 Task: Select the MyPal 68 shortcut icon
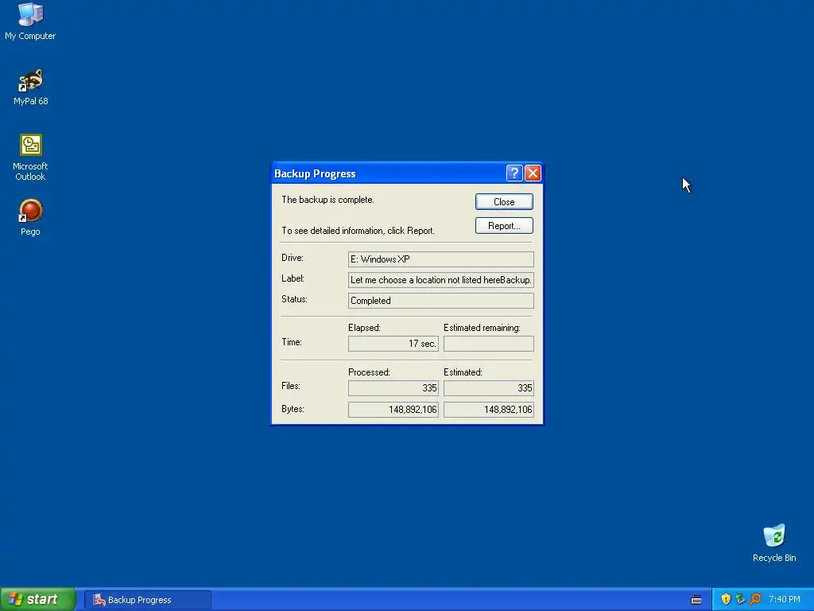coord(31,88)
